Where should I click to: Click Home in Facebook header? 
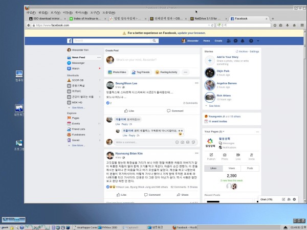pyautogui.click(x=207, y=41)
